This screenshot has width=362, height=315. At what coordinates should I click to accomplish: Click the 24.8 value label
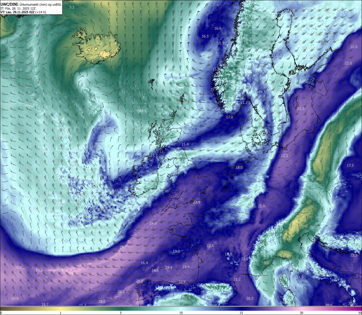153,223
